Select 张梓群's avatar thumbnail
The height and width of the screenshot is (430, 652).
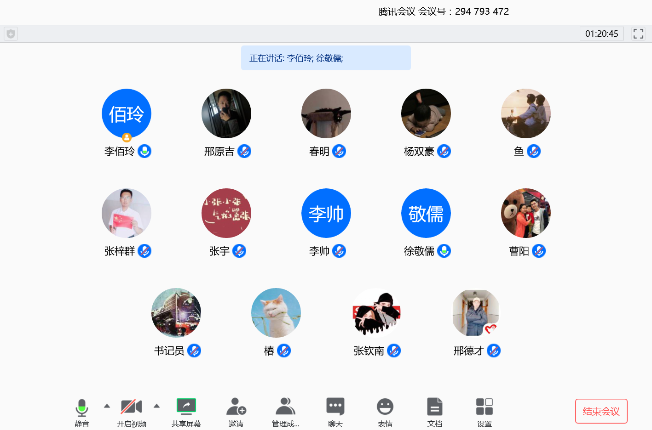click(127, 213)
